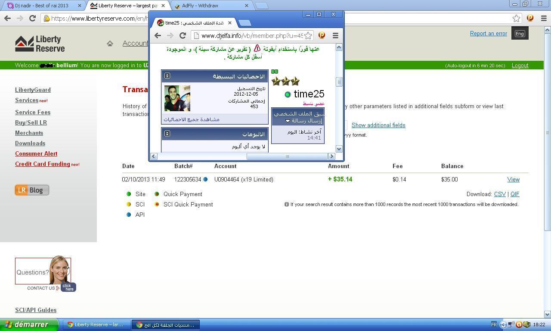
Task: Collapse the albums panel
Action: point(167,134)
